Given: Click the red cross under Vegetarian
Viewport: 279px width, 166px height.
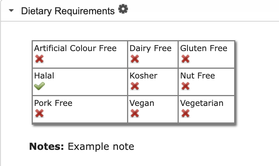Looking at the screenshot, I should (x=185, y=113).
